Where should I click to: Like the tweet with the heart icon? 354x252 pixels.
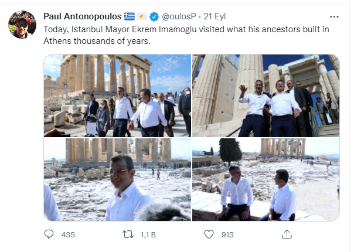pos(209,234)
